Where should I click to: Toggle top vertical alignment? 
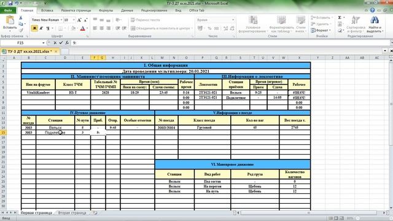point(95,20)
